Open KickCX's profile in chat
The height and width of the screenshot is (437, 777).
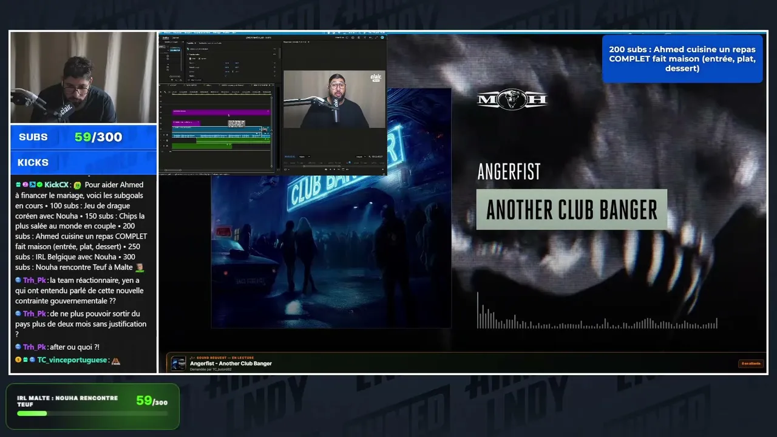click(x=56, y=185)
